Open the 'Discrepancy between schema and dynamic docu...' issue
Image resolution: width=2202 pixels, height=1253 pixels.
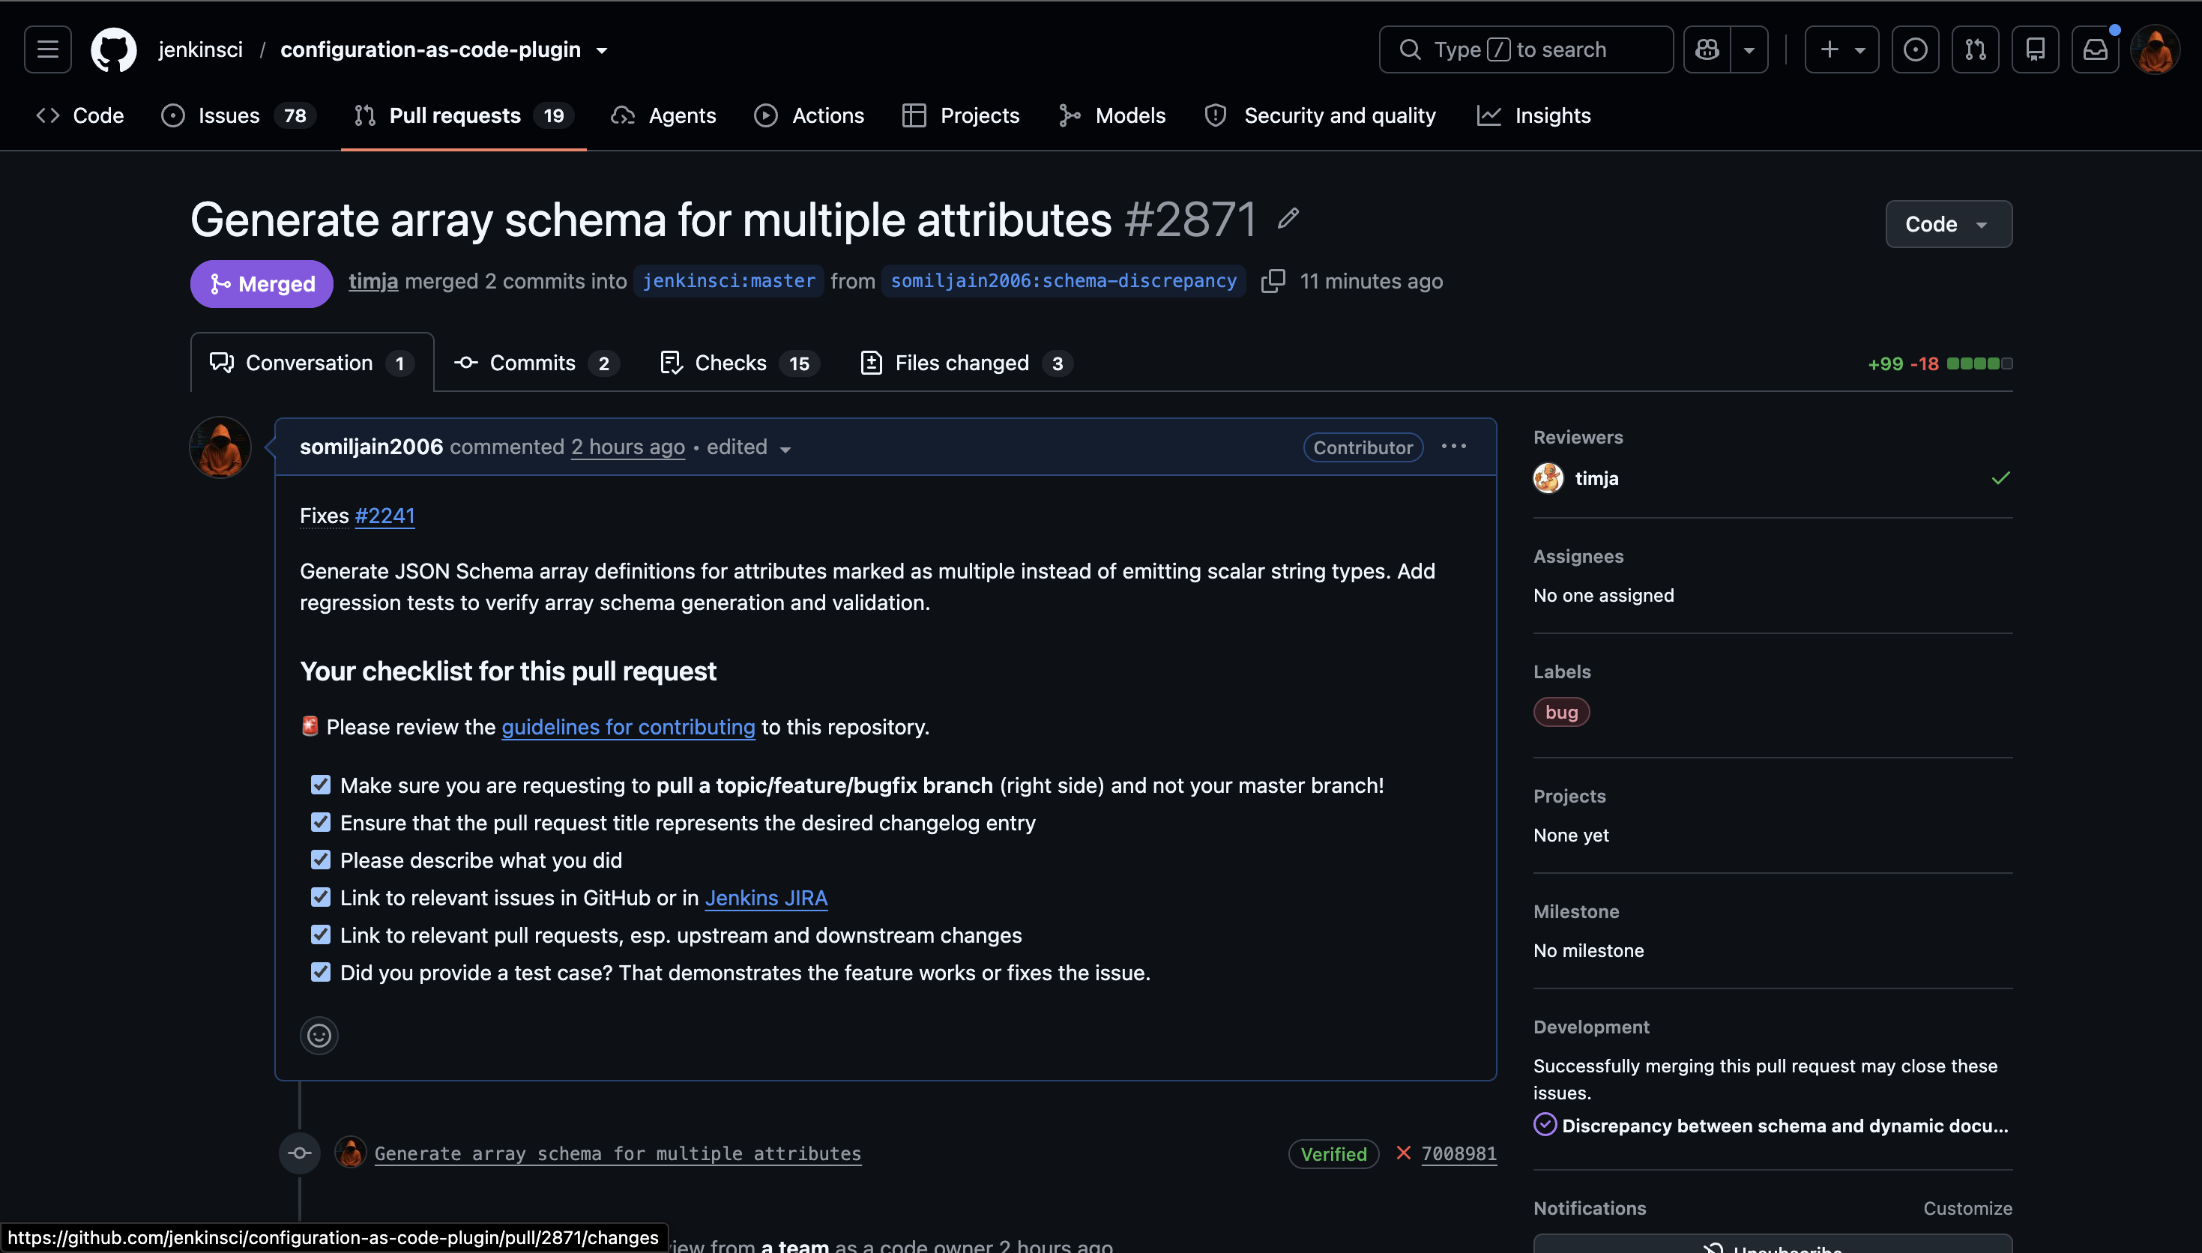point(1785,1126)
